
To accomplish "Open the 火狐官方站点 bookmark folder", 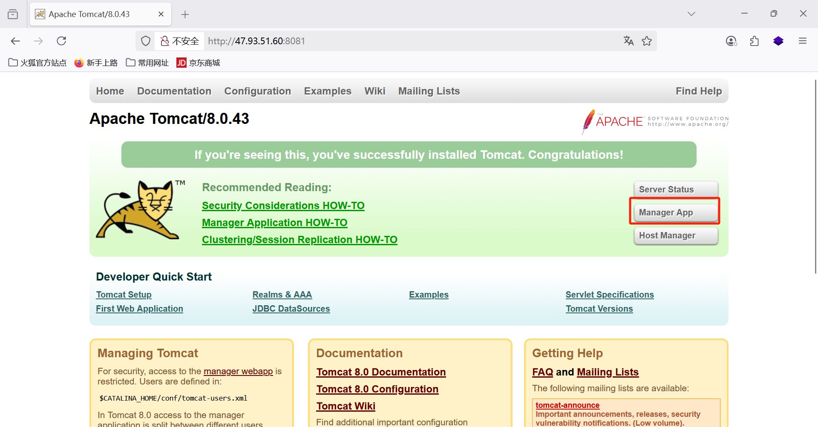I will pos(37,63).
